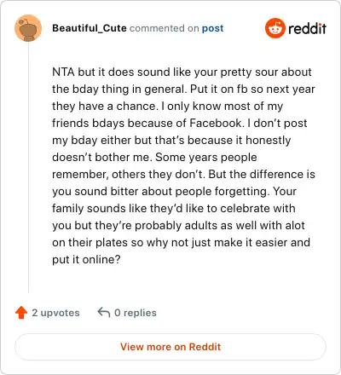Open the Beautiful_Cute username link
The image size is (341, 375).
click(90, 28)
